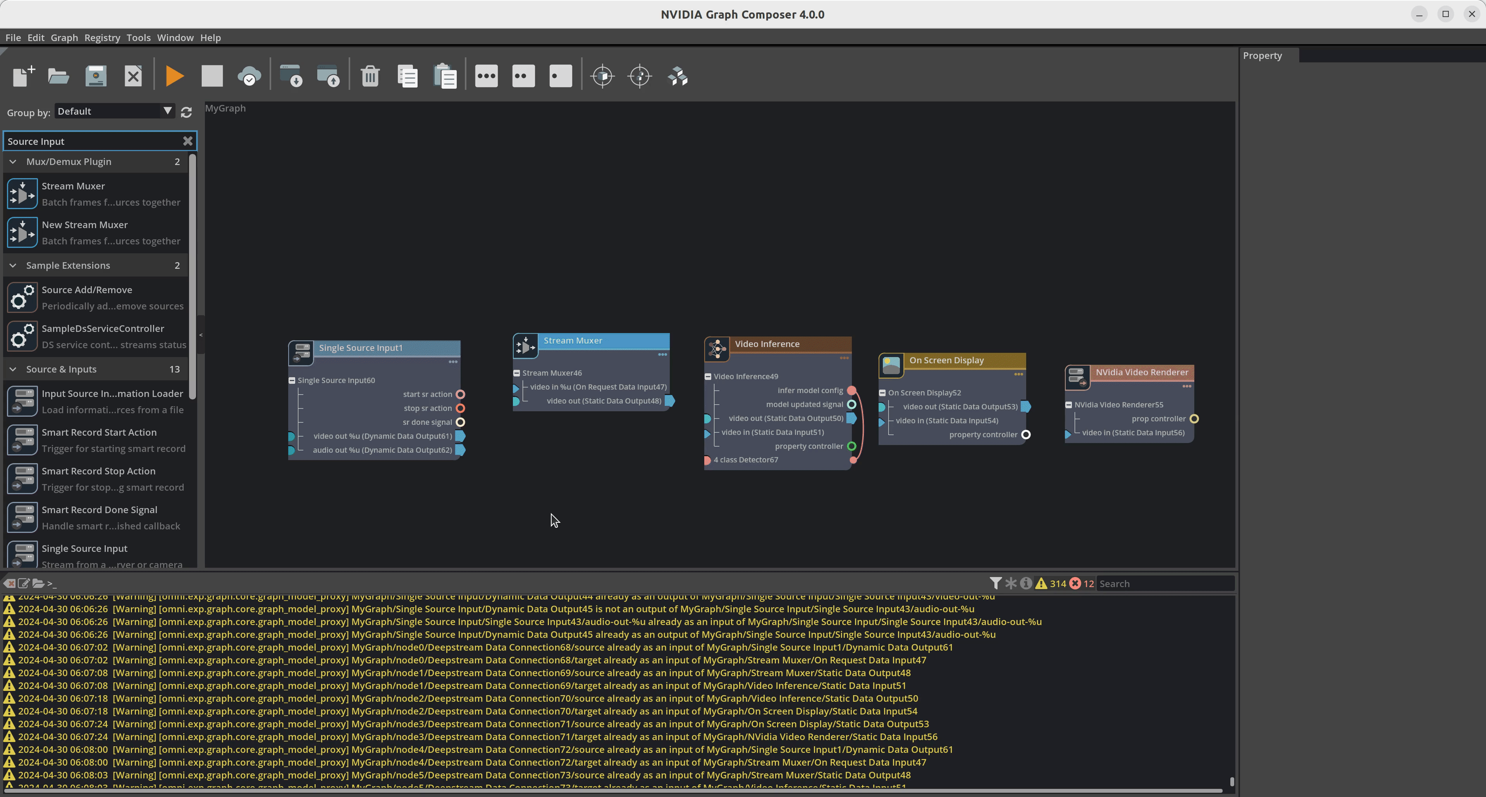Open the Graph menu
Image resolution: width=1486 pixels, height=797 pixels.
tap(64, 38)
